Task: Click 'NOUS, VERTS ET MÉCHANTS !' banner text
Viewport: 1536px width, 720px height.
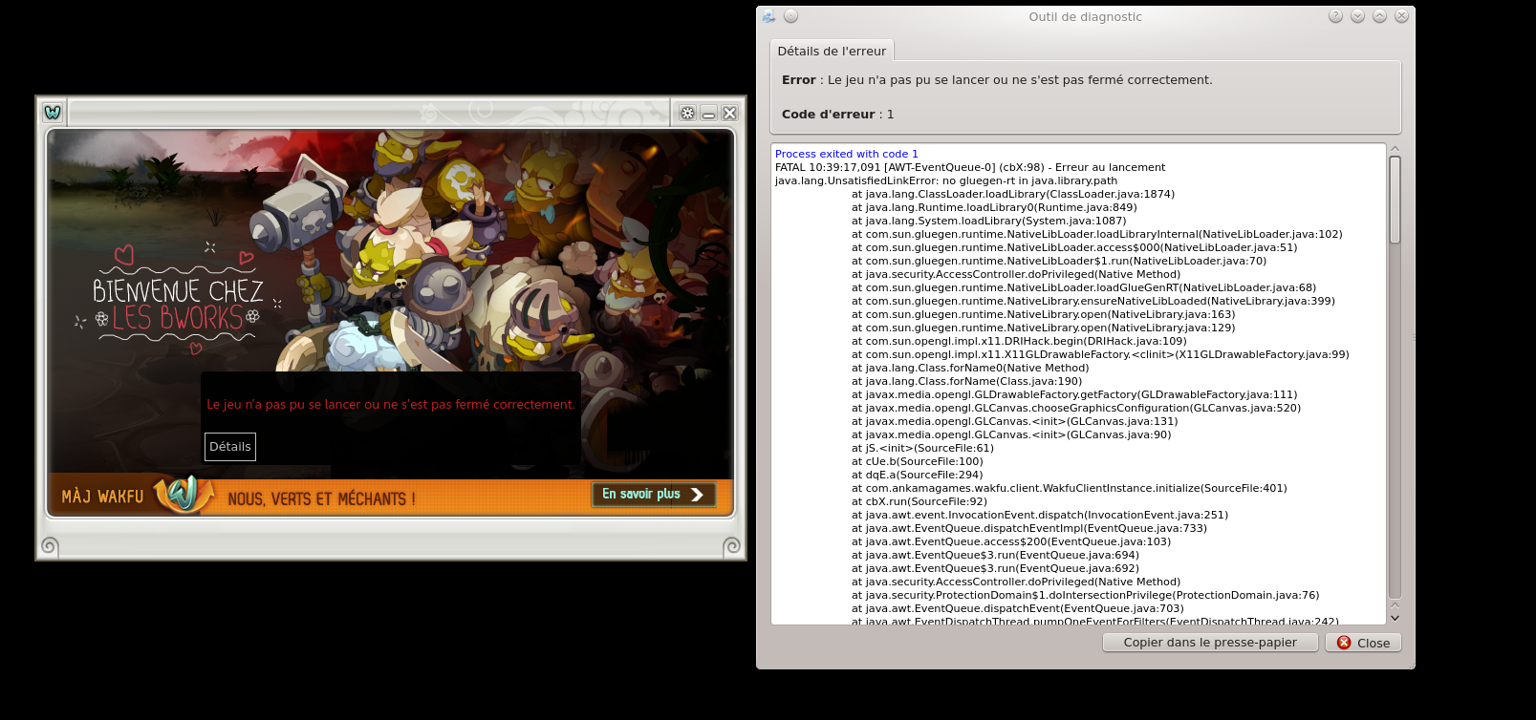Action: click(321, 499)
